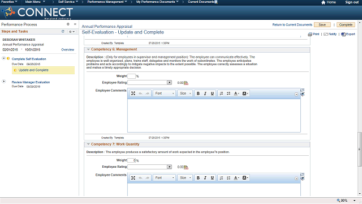Toggle bold in Competency 6 comments toolbar
Viewport: 362px width, 204px height.
[198, 93]
